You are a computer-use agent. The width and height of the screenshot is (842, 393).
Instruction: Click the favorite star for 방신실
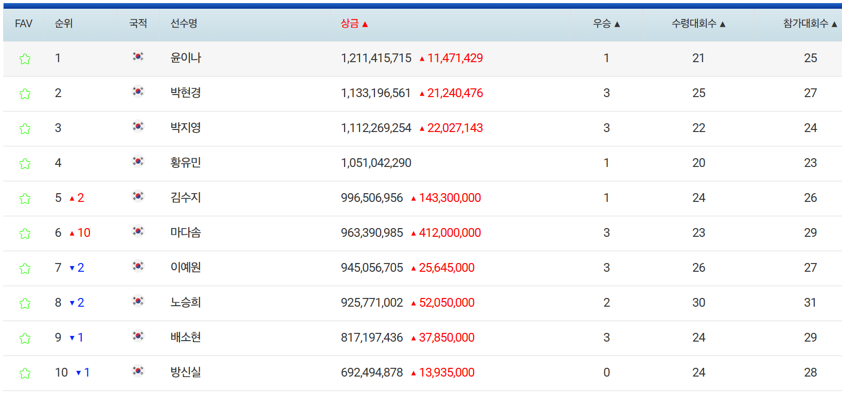click(25, 373)
